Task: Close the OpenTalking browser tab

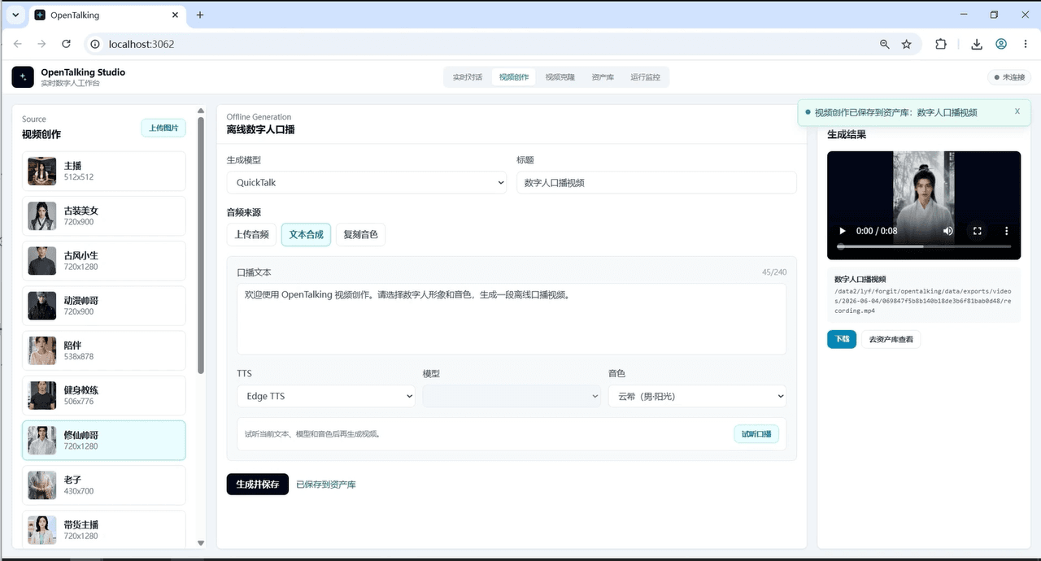Action: click(176, 15)
